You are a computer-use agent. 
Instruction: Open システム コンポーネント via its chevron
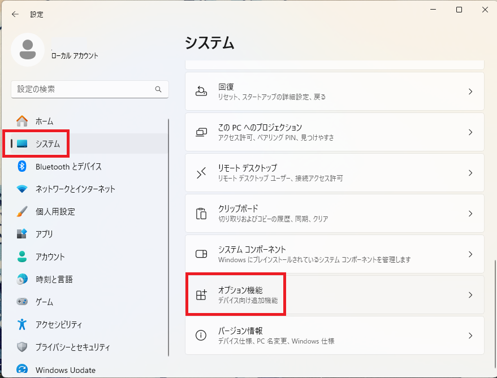470,254
